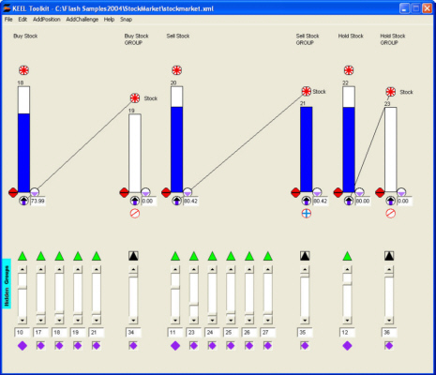The image size is (436, 375).
Task: Open the Hidden Groups side tab
Action: [7, 283]
